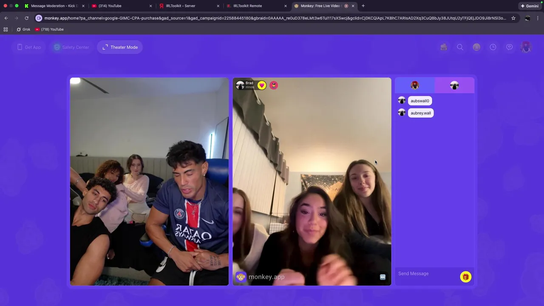This screenshot has height=306, width=544.
Task: Select the second chat tab with dark avatar
Action: tap(454, 85)
